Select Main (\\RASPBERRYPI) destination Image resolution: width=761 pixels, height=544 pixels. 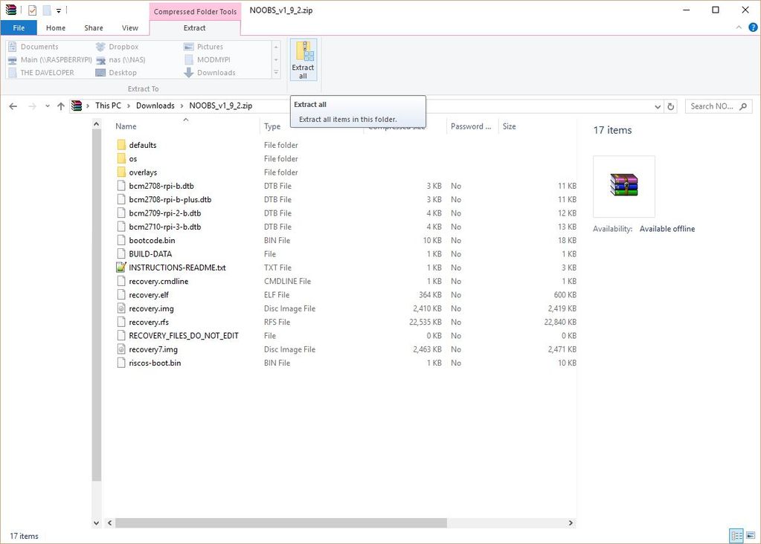50,59
